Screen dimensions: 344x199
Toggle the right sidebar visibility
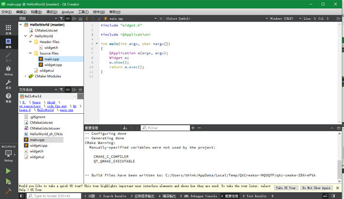pyautogui.click(x=333, y=196)
